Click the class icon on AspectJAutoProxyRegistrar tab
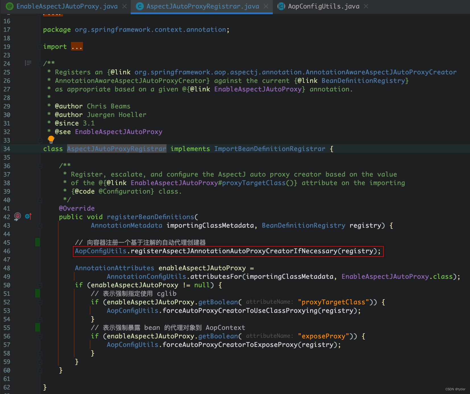470x394 pixels. [x=140, y=6]
